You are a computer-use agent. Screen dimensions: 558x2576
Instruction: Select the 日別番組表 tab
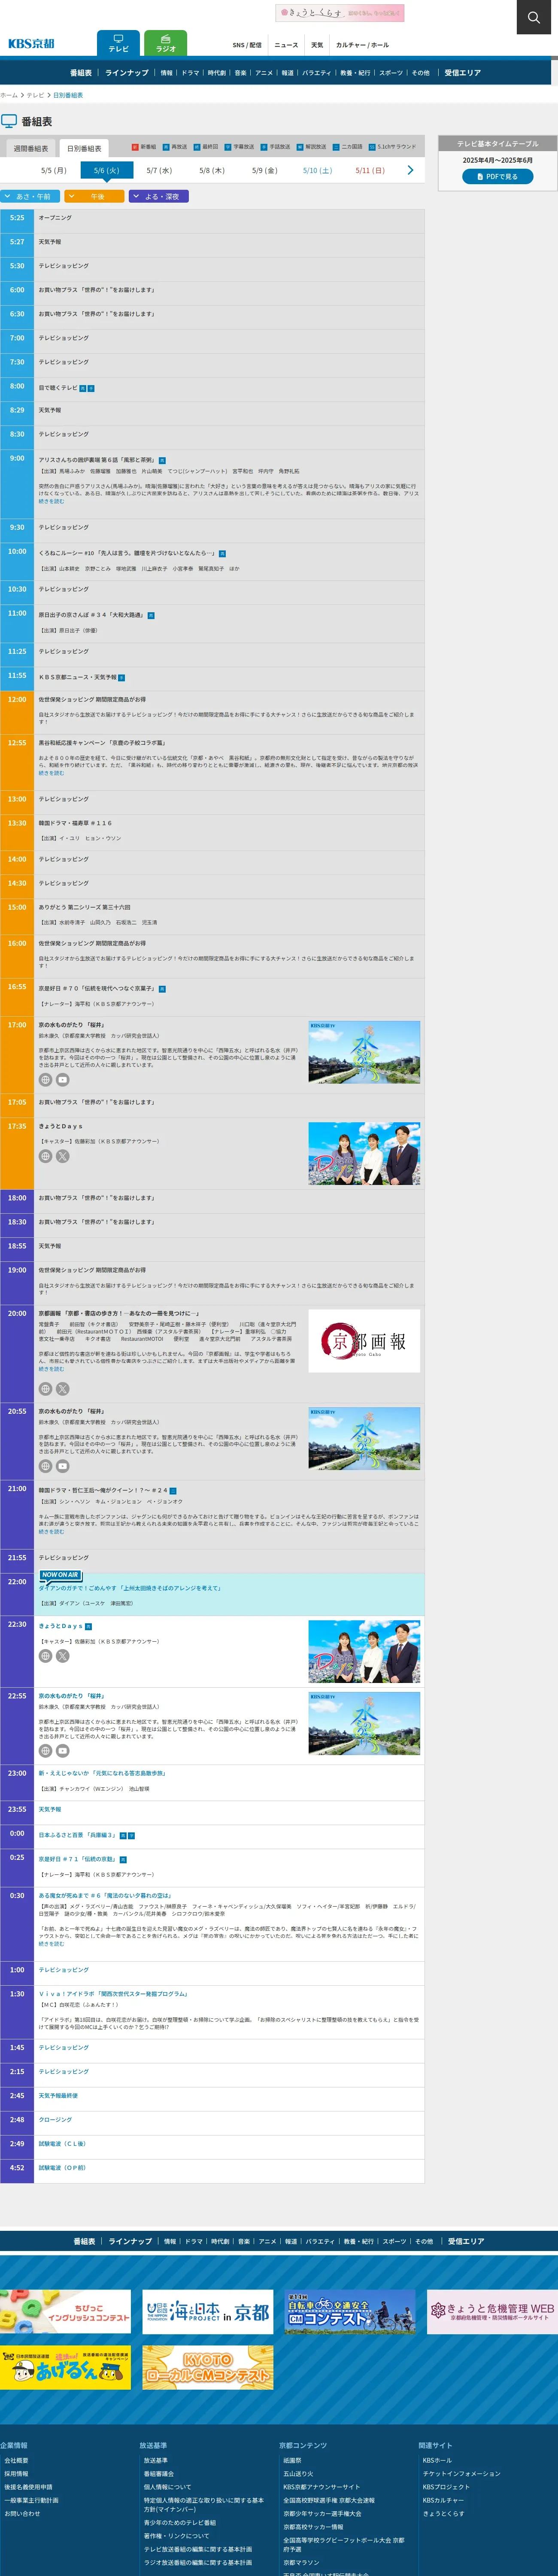coord(84,148)
